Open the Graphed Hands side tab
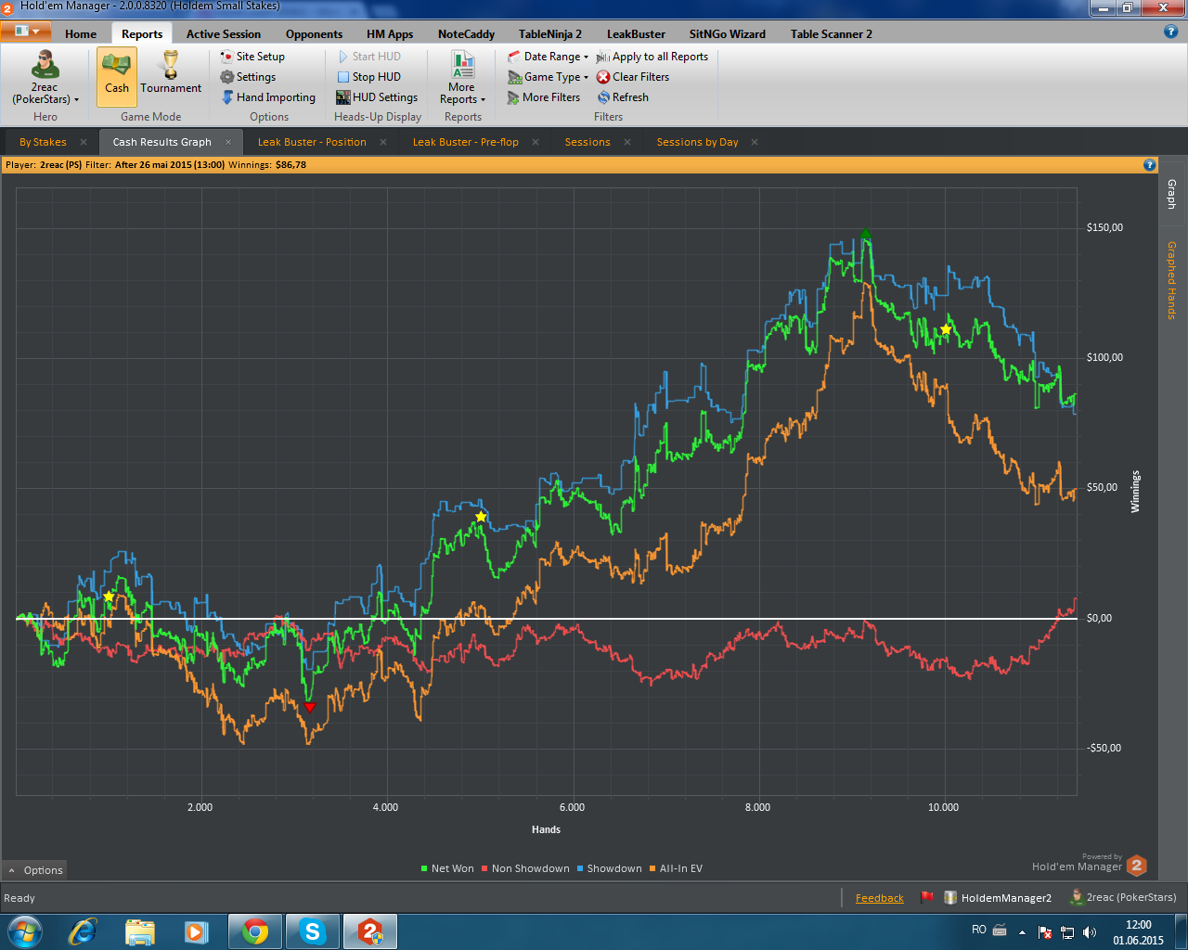1188x950 pixels. 1172,280
